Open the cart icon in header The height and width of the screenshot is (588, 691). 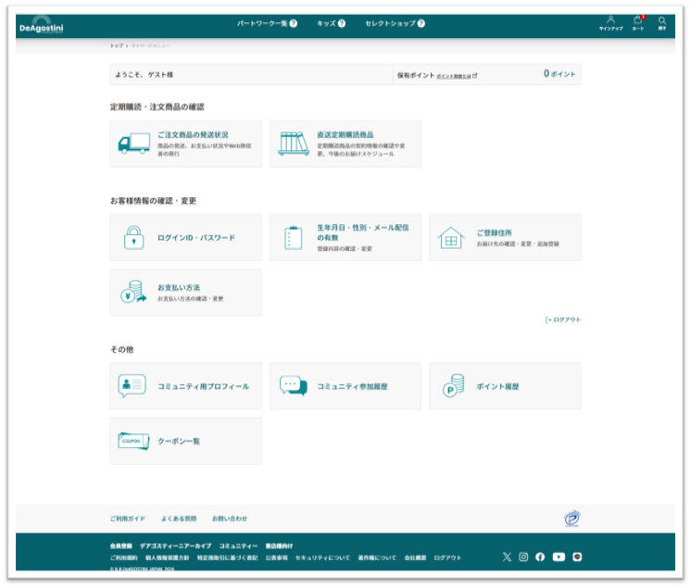click(637, 23)
